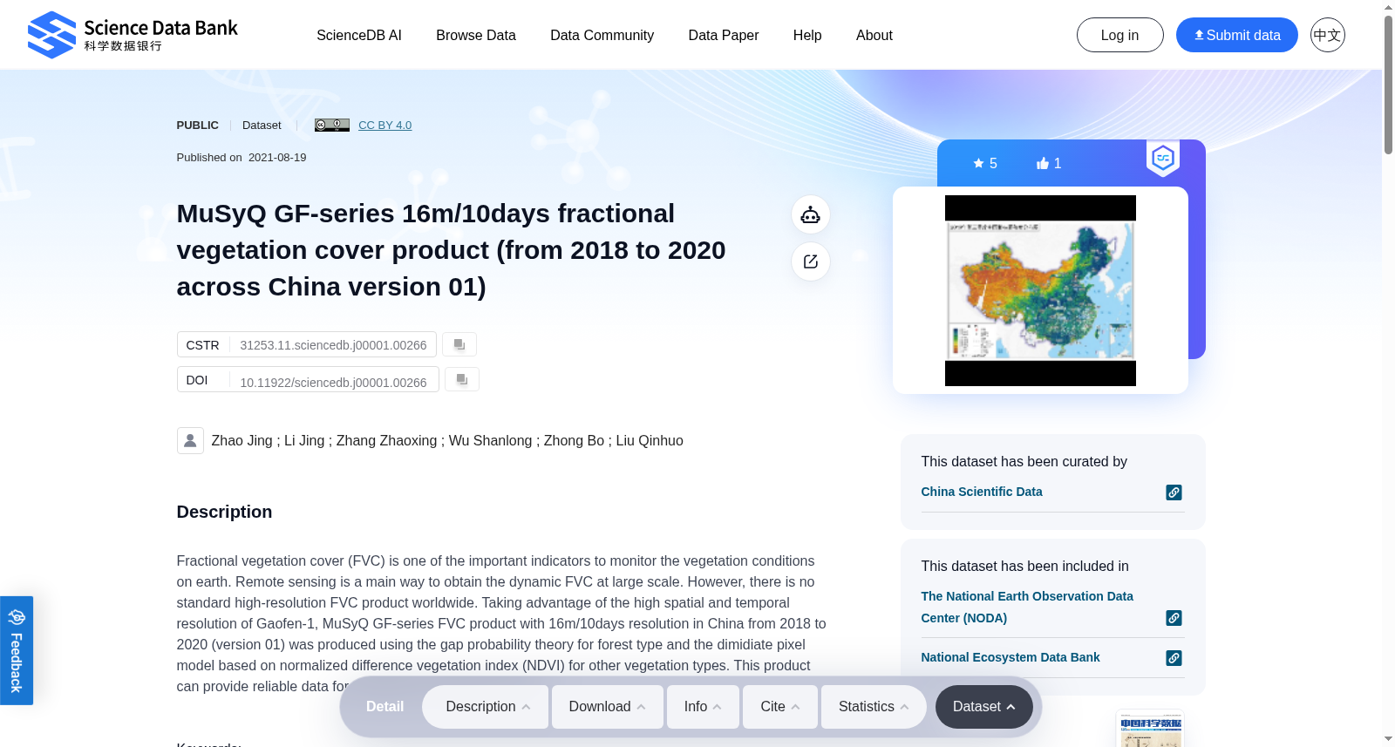Screen dimensions: 1395x747
Task: Open the China Scientific Data link icon
Action: 1174,492
